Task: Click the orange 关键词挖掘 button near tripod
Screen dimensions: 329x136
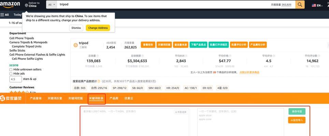Action: (x=164, y=45)
